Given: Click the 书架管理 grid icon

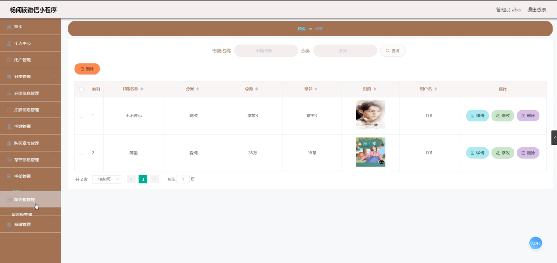Looking at the screenshot, I should (x=9, y=177).
